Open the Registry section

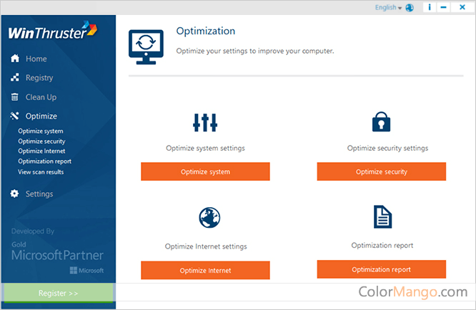coord(39,78)
